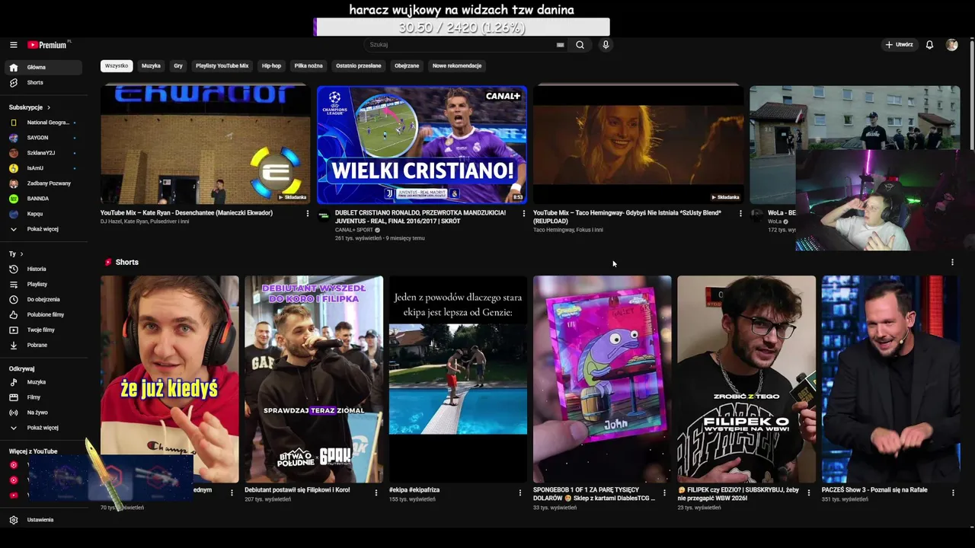
Task: Open Taco Hemingway mix thumbnail
Action: click(638, 145)
